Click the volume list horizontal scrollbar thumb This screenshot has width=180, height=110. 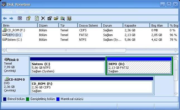(66, 50)
